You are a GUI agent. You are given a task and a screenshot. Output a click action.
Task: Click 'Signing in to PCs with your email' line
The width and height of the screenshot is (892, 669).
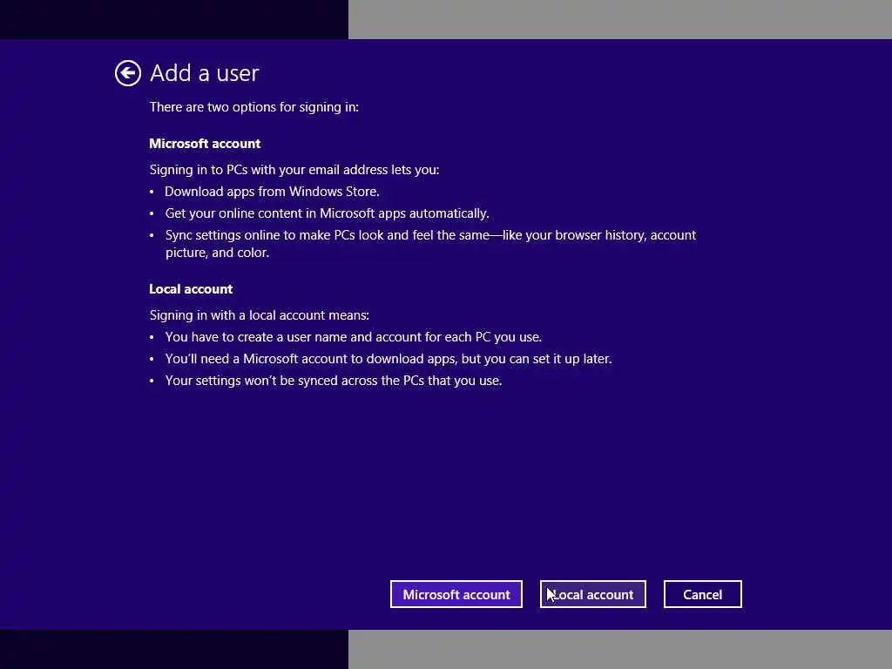(x=294, y=170)
